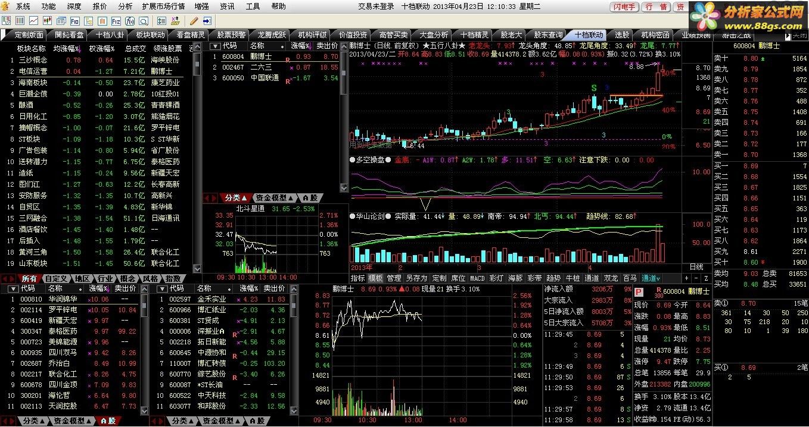Click the MACD indicator button
This screenshot has height=427, width=809.
tap(477, 278)
